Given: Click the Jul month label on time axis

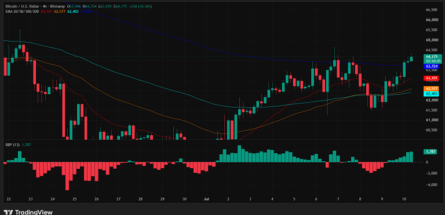Looking at the screenshot, I should (x=207, y=199).
